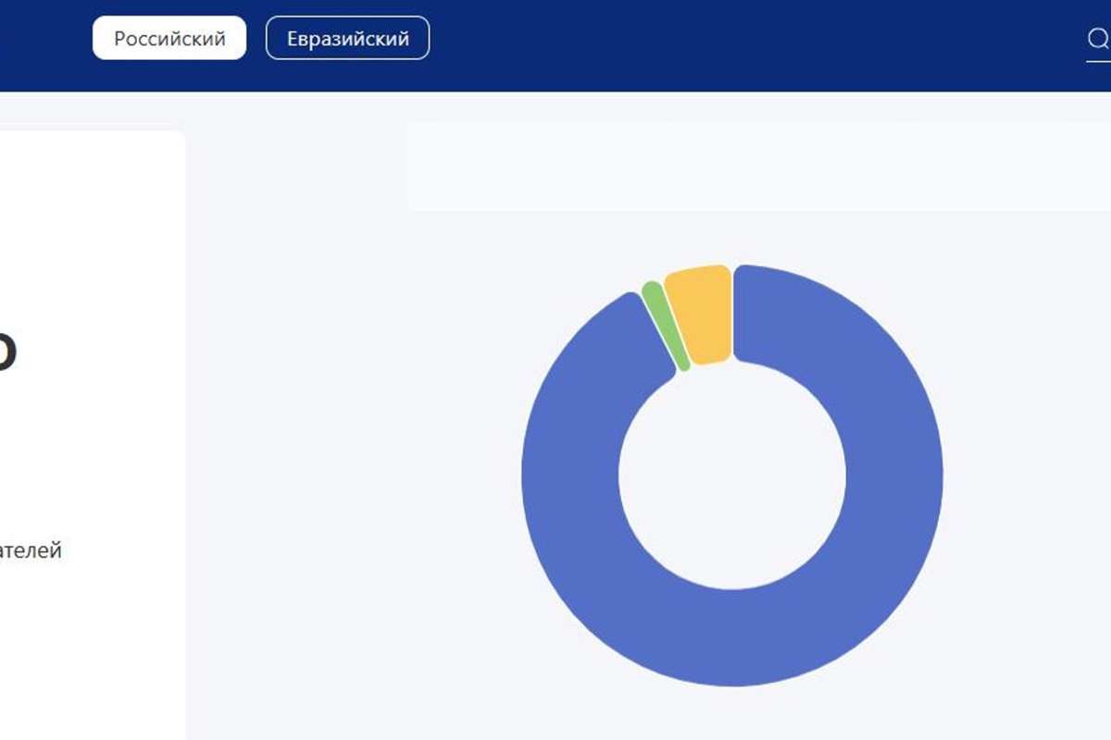This screenshot has width=1111, height=740.
Task: Pick the thin green donut segment
Action: (666, 326)
